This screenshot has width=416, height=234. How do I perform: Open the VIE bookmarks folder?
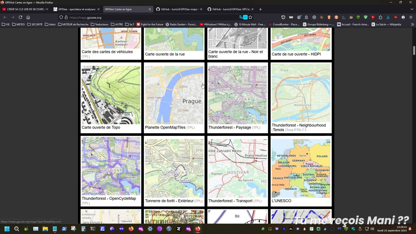pyautogui.click(x=6, y=24)
